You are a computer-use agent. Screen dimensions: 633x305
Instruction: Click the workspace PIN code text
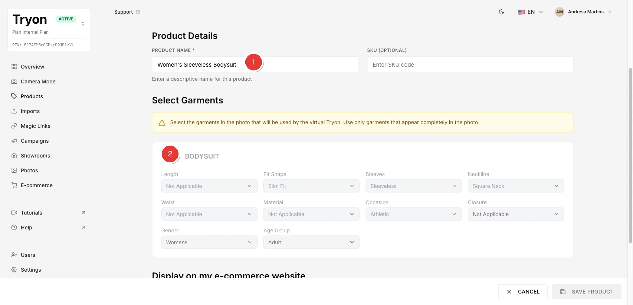[x=43, y=45]
